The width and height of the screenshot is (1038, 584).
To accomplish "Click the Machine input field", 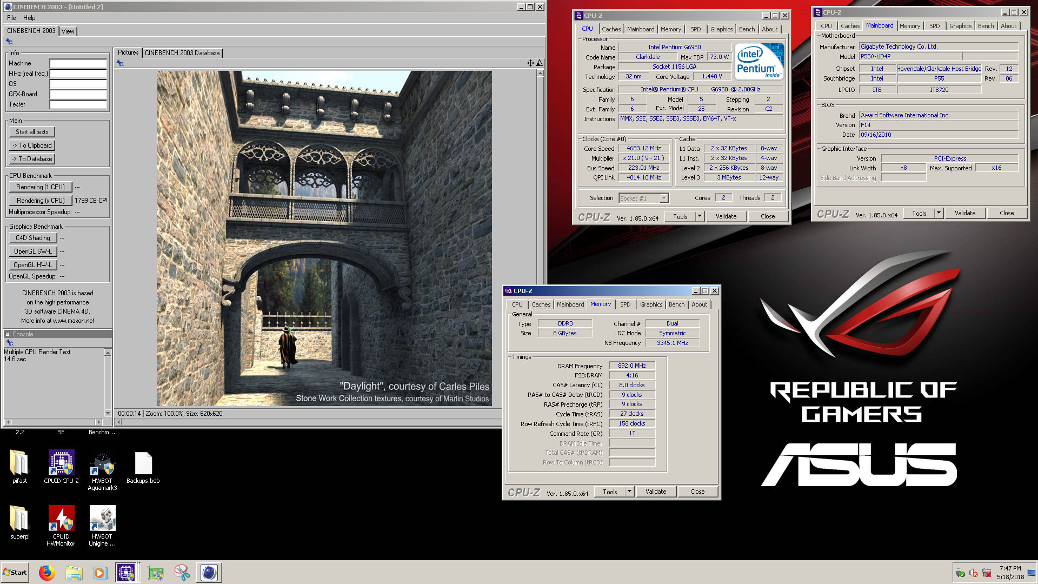I will click(x=78, y=63).
